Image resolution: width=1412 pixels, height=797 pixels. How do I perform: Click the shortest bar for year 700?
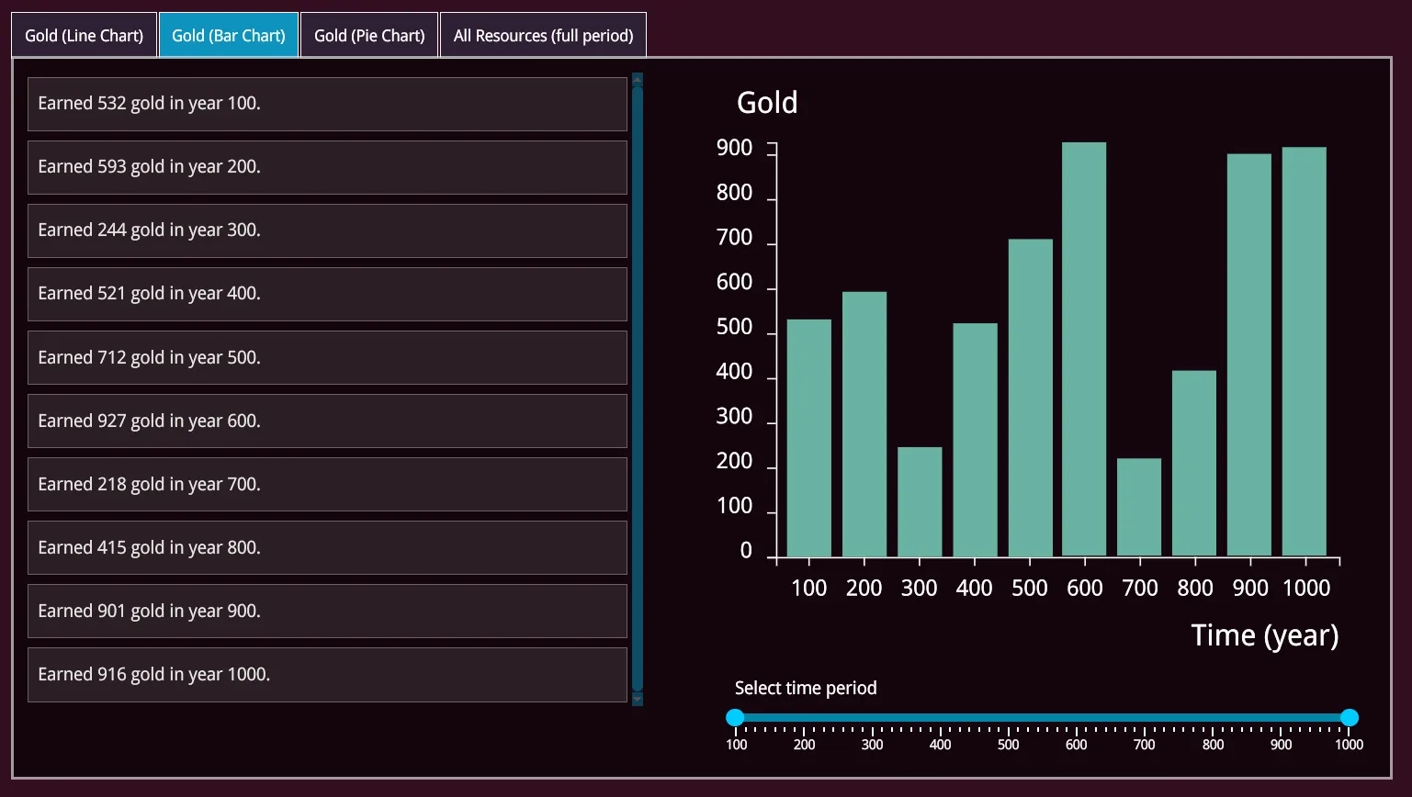1139,507
